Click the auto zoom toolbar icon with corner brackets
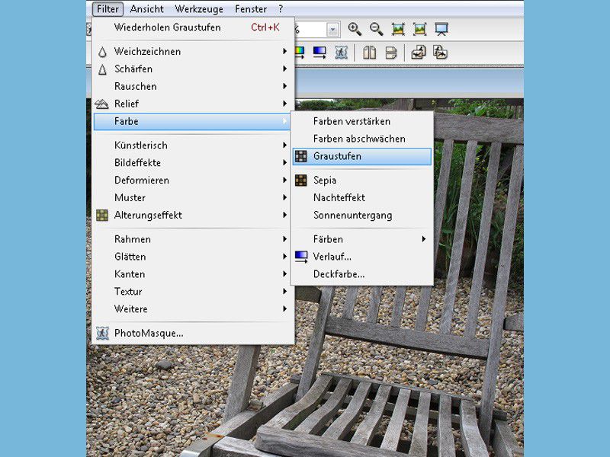610x457 pixels. pos(420,29)
